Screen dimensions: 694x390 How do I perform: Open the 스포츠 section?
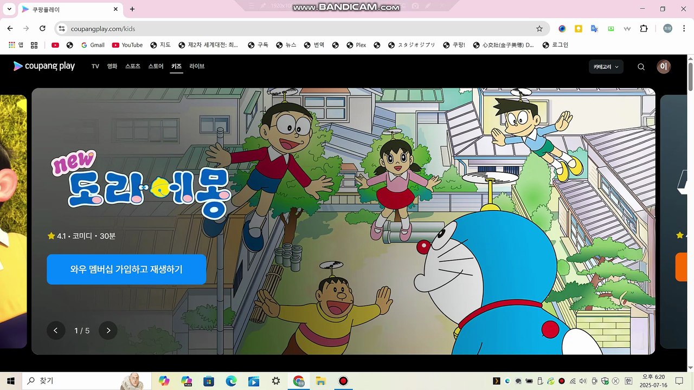tap(133, 66)
